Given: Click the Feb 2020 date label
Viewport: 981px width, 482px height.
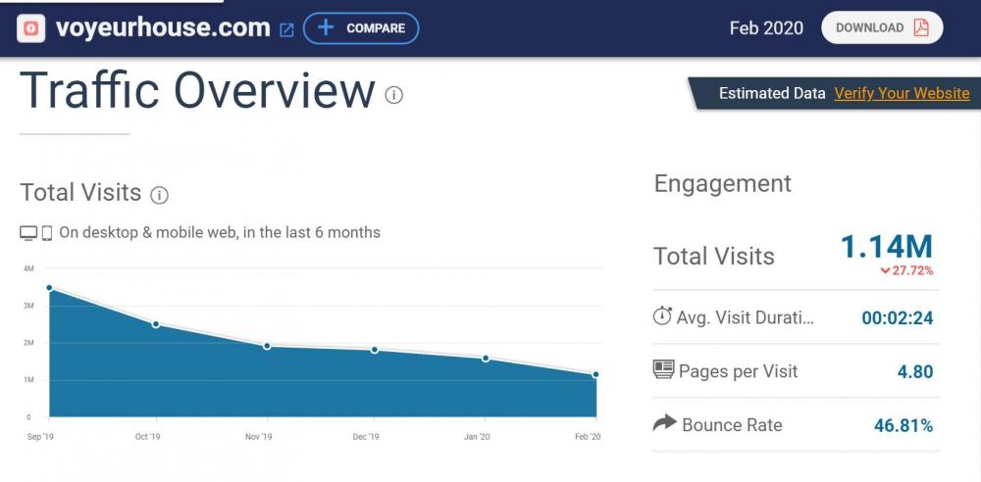Looking at the screenshot, I should tap(766, 28).
